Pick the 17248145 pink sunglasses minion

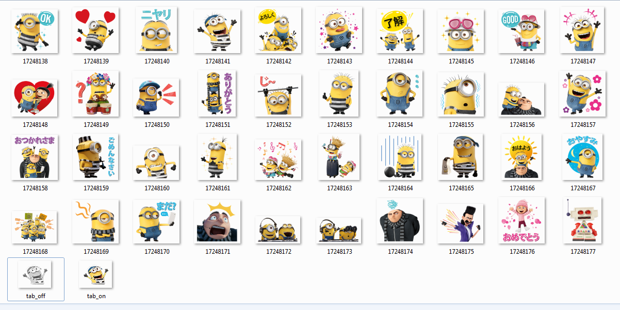pyautogui.click(x=461, y=31)
